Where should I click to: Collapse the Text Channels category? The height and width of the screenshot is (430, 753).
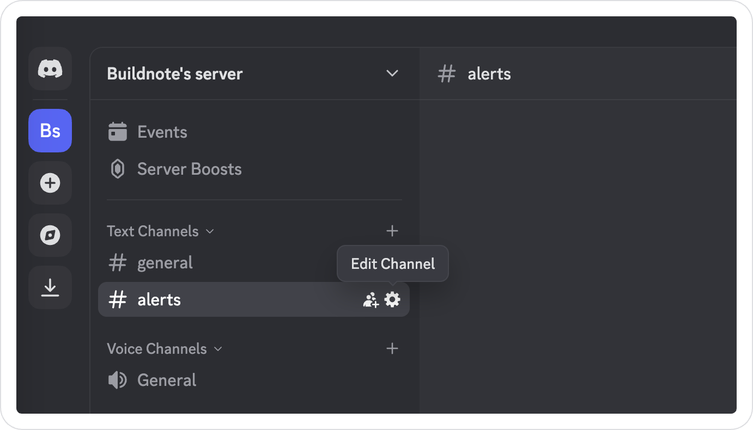point(161,231)
